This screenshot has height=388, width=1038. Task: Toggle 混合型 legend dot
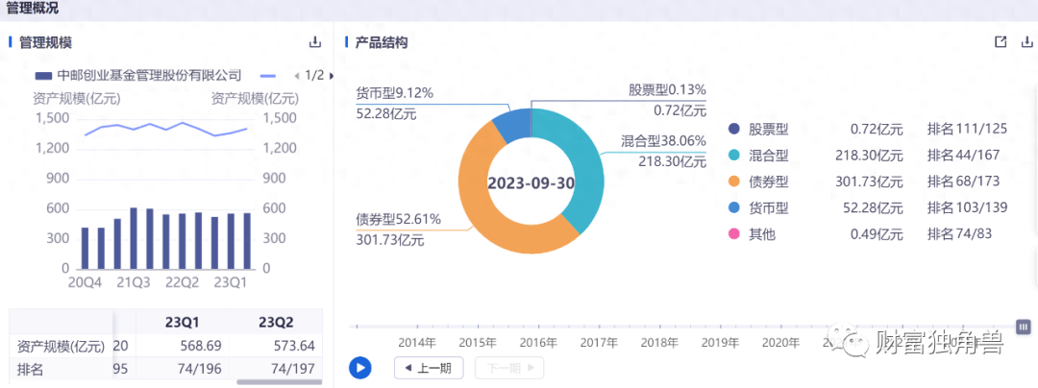tap(734, 156)
